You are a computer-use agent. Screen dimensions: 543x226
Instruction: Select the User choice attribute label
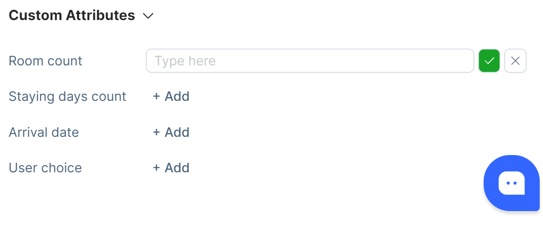45,168
